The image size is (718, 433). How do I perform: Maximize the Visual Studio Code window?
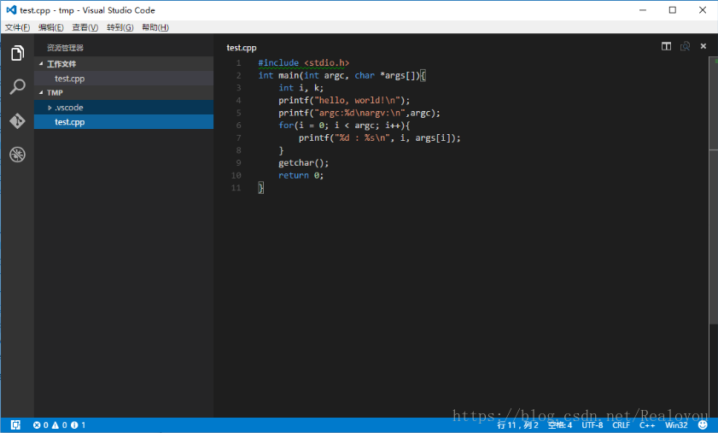(672, 10)
